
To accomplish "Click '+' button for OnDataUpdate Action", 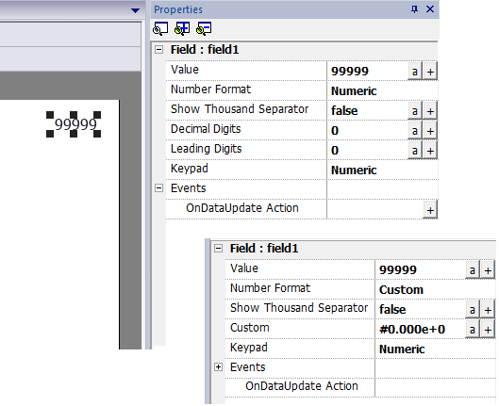I will 430,210.
